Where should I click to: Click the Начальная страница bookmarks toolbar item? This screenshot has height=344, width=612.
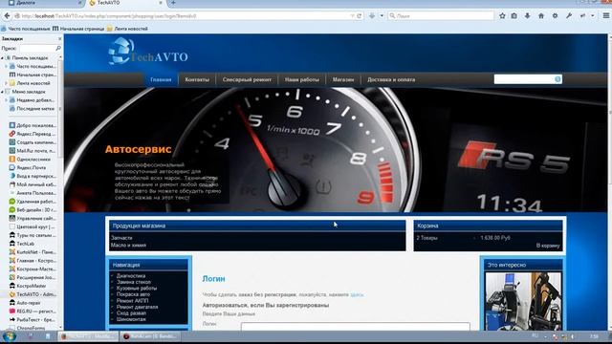78,29
